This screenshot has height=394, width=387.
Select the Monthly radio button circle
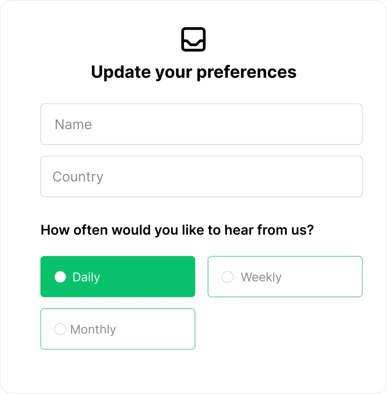60,329
